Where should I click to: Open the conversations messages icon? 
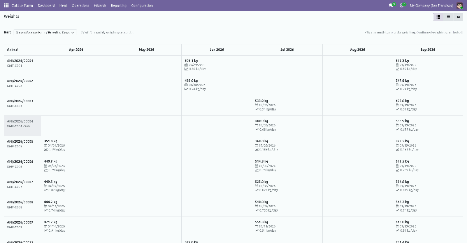[392, 5]
